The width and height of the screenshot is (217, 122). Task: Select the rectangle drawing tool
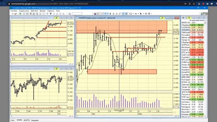[x=131, y=14]
